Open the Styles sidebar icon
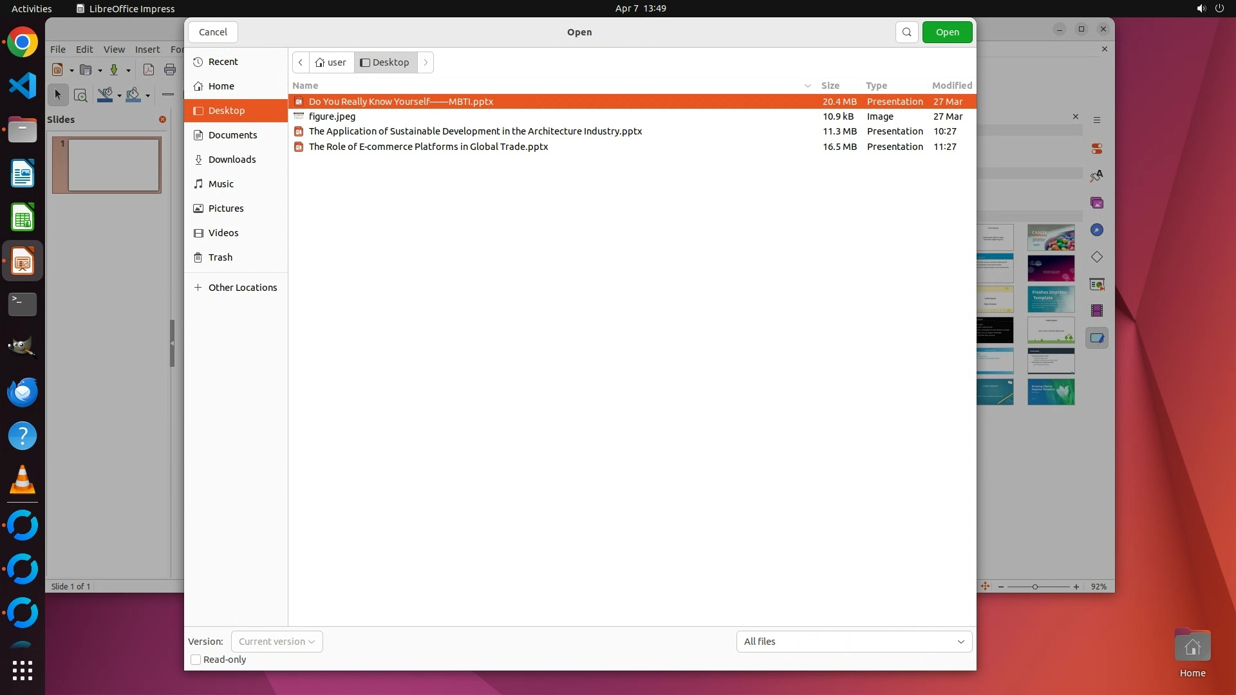This screenshot has height=695, width=1236. pos(1097,176)
